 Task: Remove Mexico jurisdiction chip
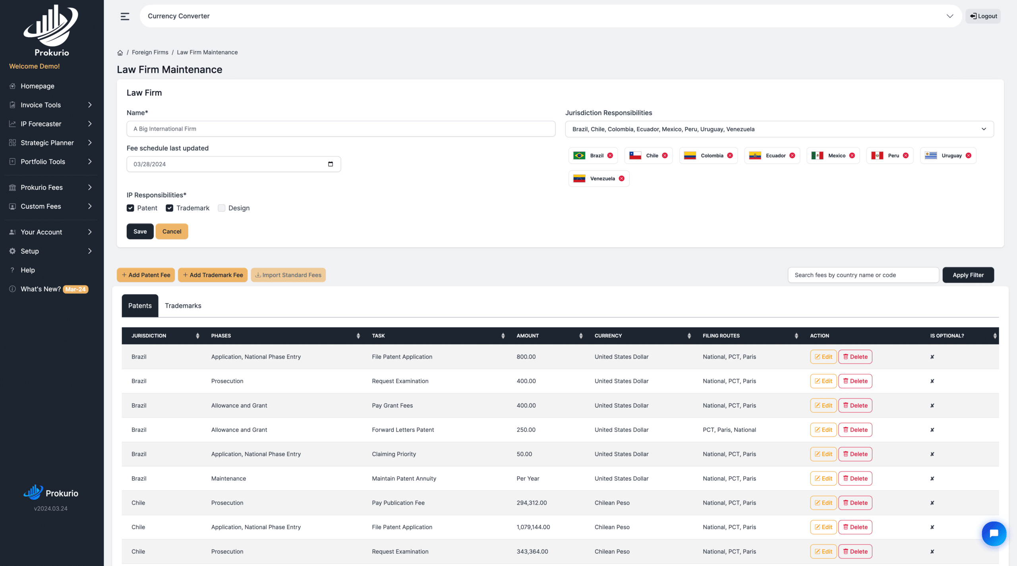click(852, 156)
